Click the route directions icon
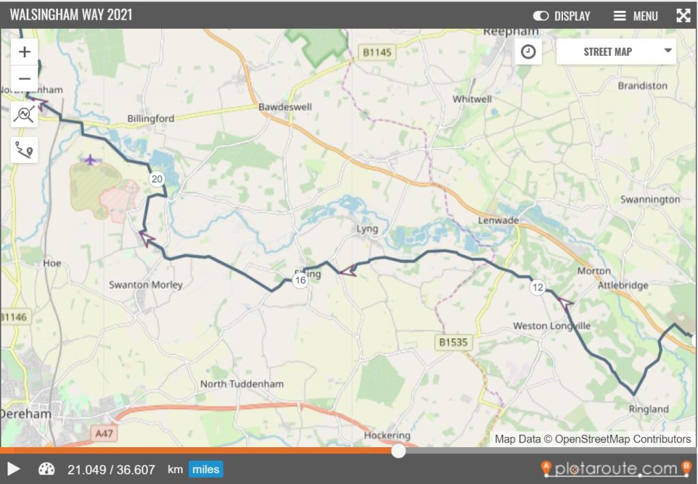This screenshot has width=698, height=484. click(25, 149)
